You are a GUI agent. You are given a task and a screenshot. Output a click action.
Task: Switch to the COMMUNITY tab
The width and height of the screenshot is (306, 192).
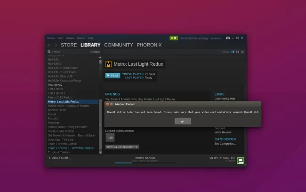(119, 45)
